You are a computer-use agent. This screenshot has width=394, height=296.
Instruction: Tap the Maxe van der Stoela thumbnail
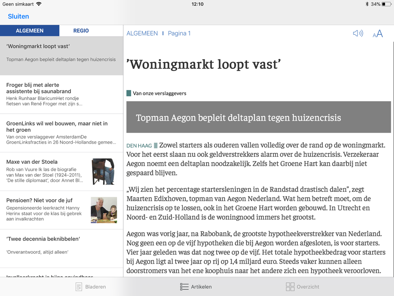coord(103,172)
